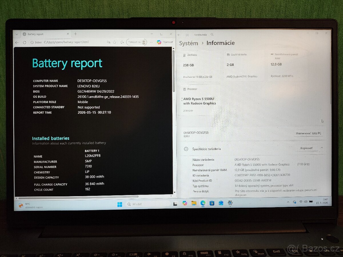Viewport: 343px width, 257px height.
Task: Open the Procesor AMD Ryzen 5 card
Action: pos(201,100)
